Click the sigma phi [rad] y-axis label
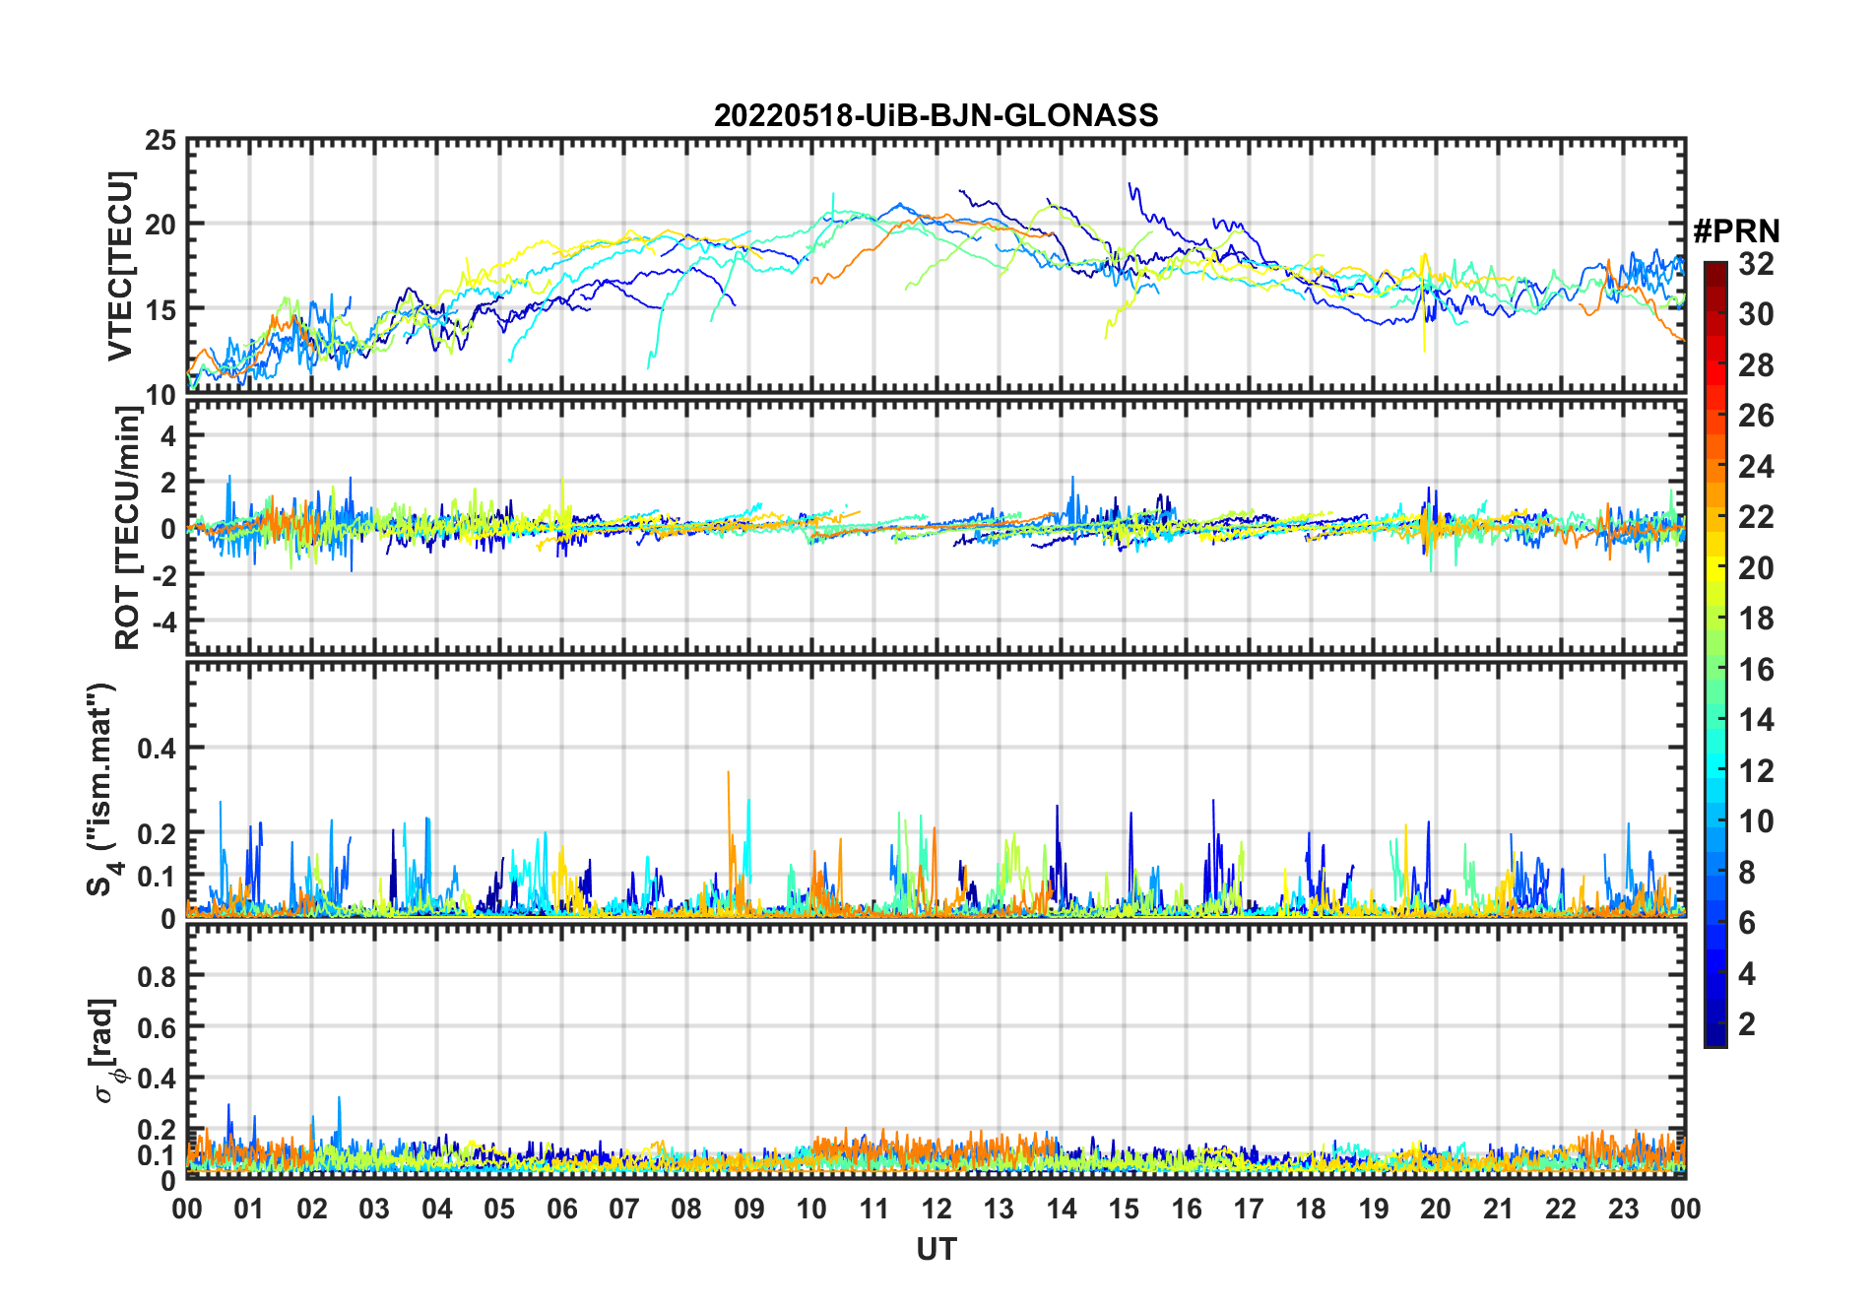 [x=106, y=1051]
